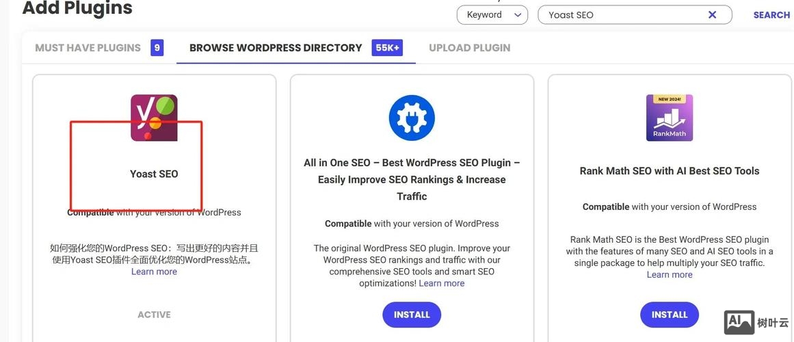Click the ACTIVE label under Yoast SEO

click(x=154, y=315)
